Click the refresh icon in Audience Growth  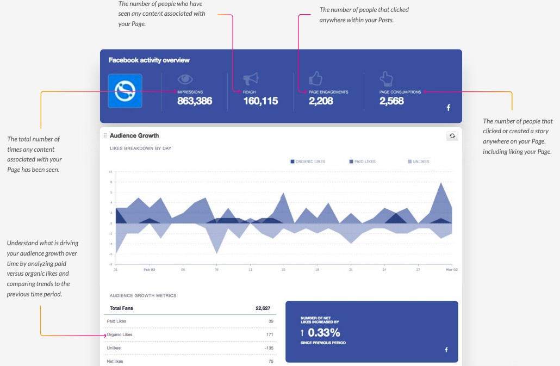point(452,136)
